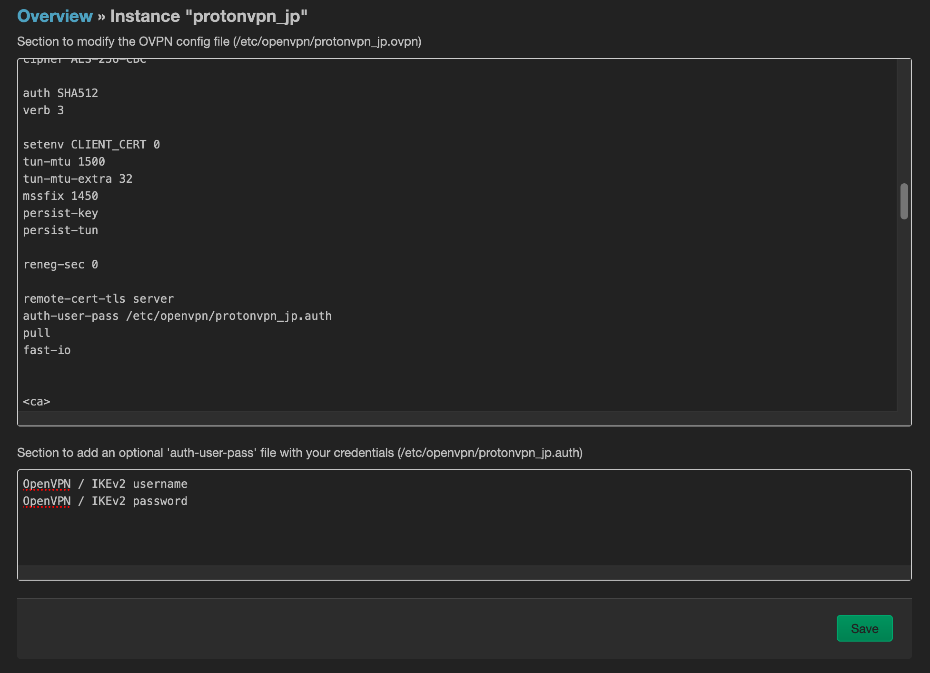Place cursor on the 'persist-key' line

tap(60, 213)
